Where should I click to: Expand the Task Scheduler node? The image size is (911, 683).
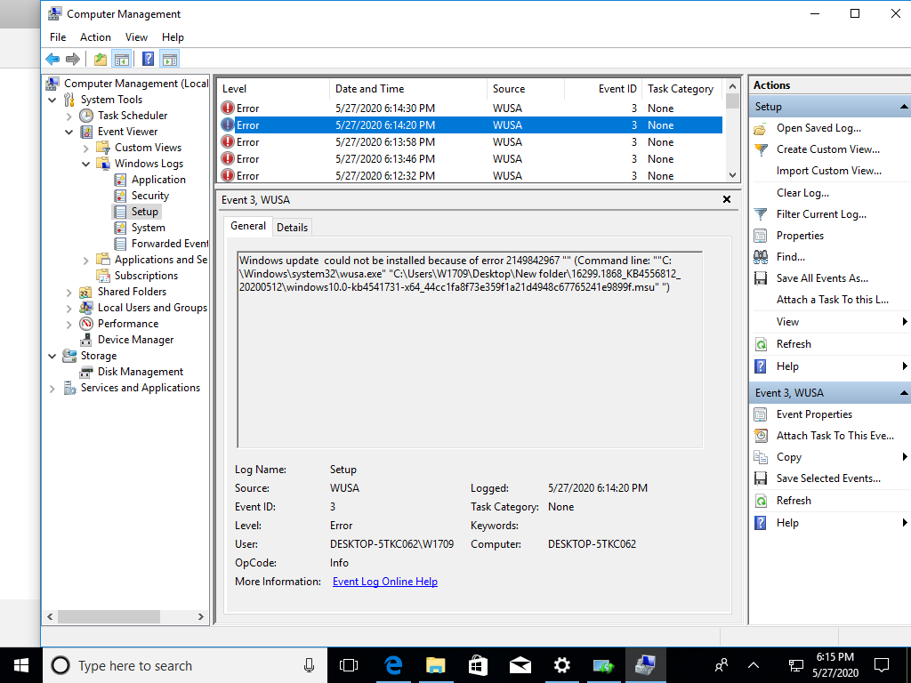[x=69, y=117]
